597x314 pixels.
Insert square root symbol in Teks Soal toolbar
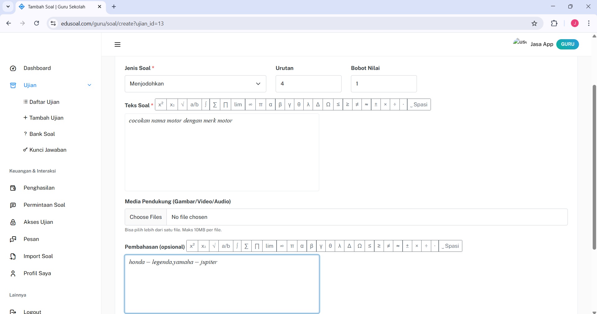point(183,104)
